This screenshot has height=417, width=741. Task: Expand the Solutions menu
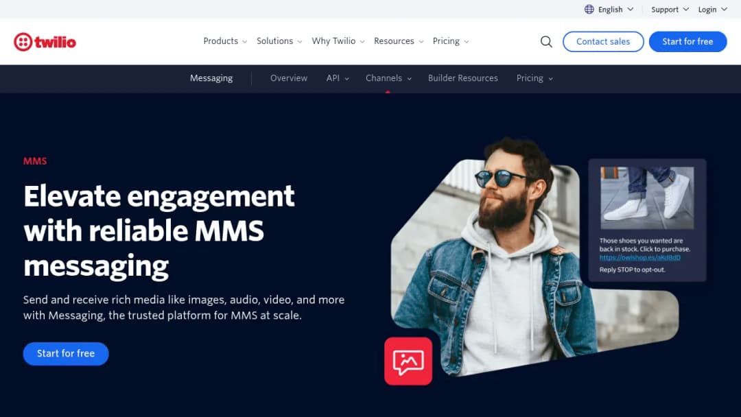coord(279,41)
